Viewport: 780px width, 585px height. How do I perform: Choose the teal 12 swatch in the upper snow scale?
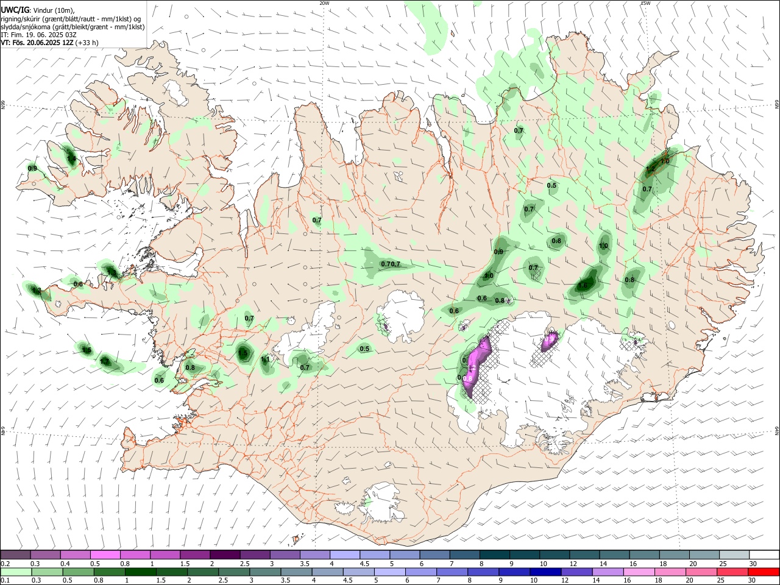click(585, 555)
